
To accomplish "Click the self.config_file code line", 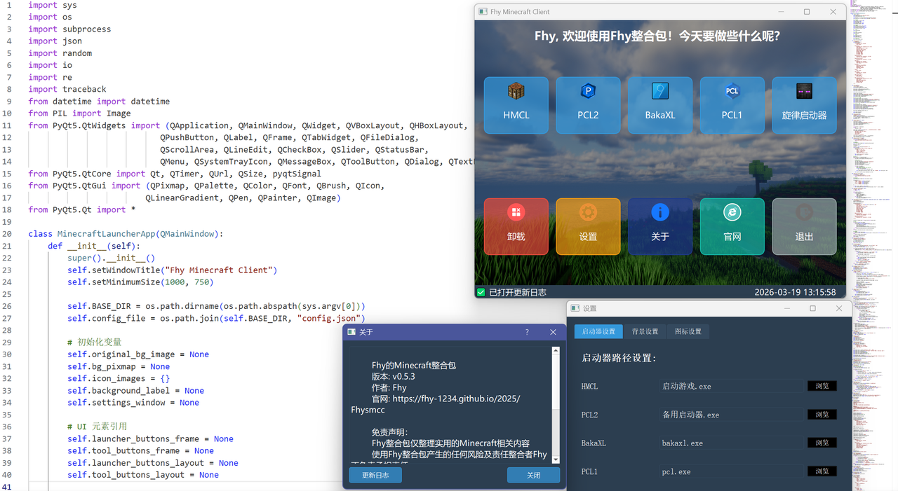I will click(x=216, y=318).
